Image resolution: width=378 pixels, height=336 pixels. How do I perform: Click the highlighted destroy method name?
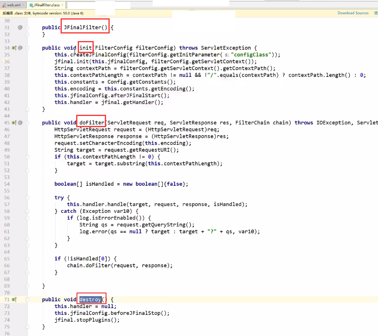pyautogui.click(x=90, y=299)
